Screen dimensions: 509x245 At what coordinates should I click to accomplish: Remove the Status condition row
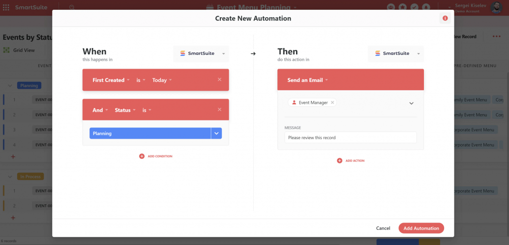(219, 110)
